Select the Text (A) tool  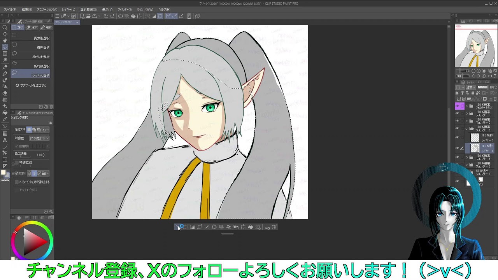5,140
